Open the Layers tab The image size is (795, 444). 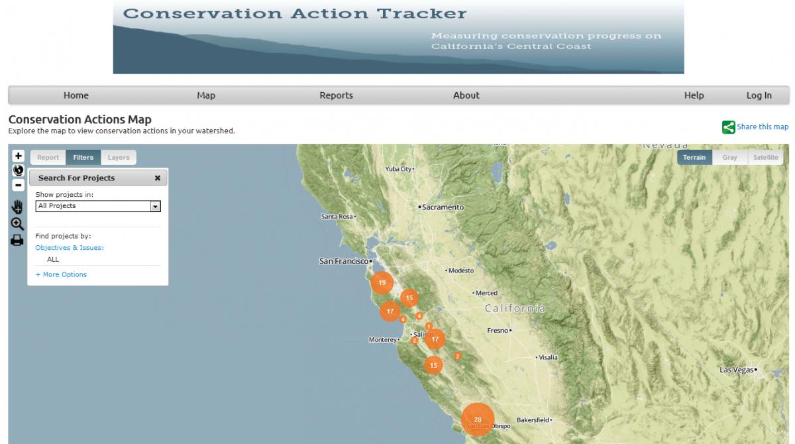click(x=119, y=158)
